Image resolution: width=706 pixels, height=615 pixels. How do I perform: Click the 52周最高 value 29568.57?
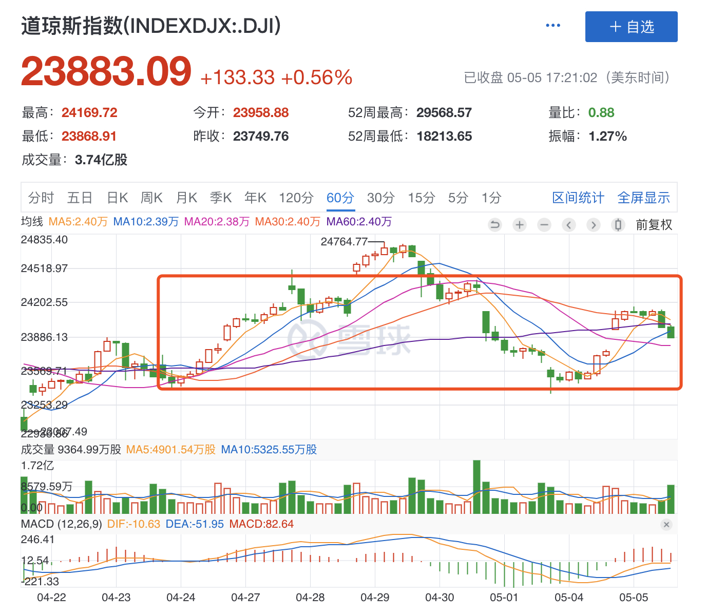(444, 112)
